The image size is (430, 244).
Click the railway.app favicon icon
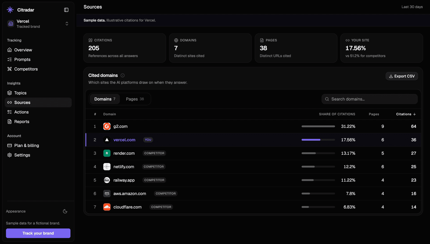coord(107,180)
